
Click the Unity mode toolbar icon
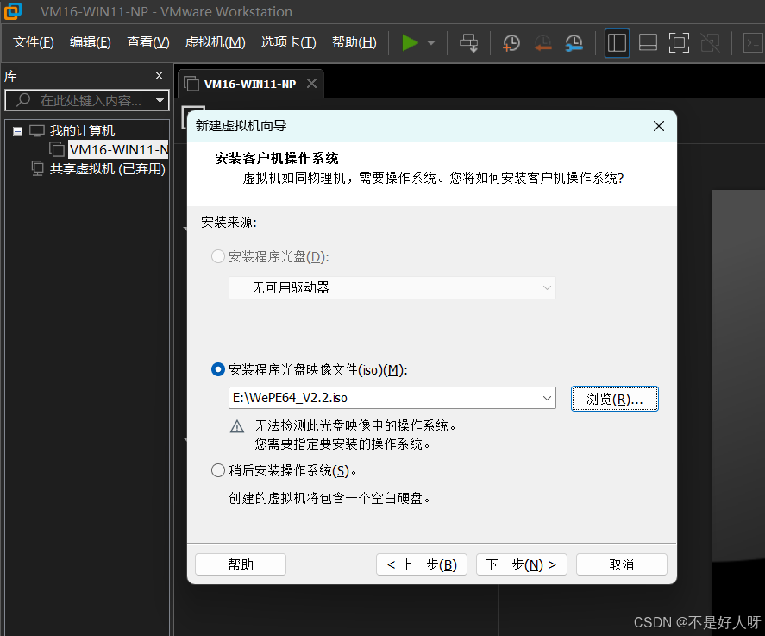coord(711,43)
